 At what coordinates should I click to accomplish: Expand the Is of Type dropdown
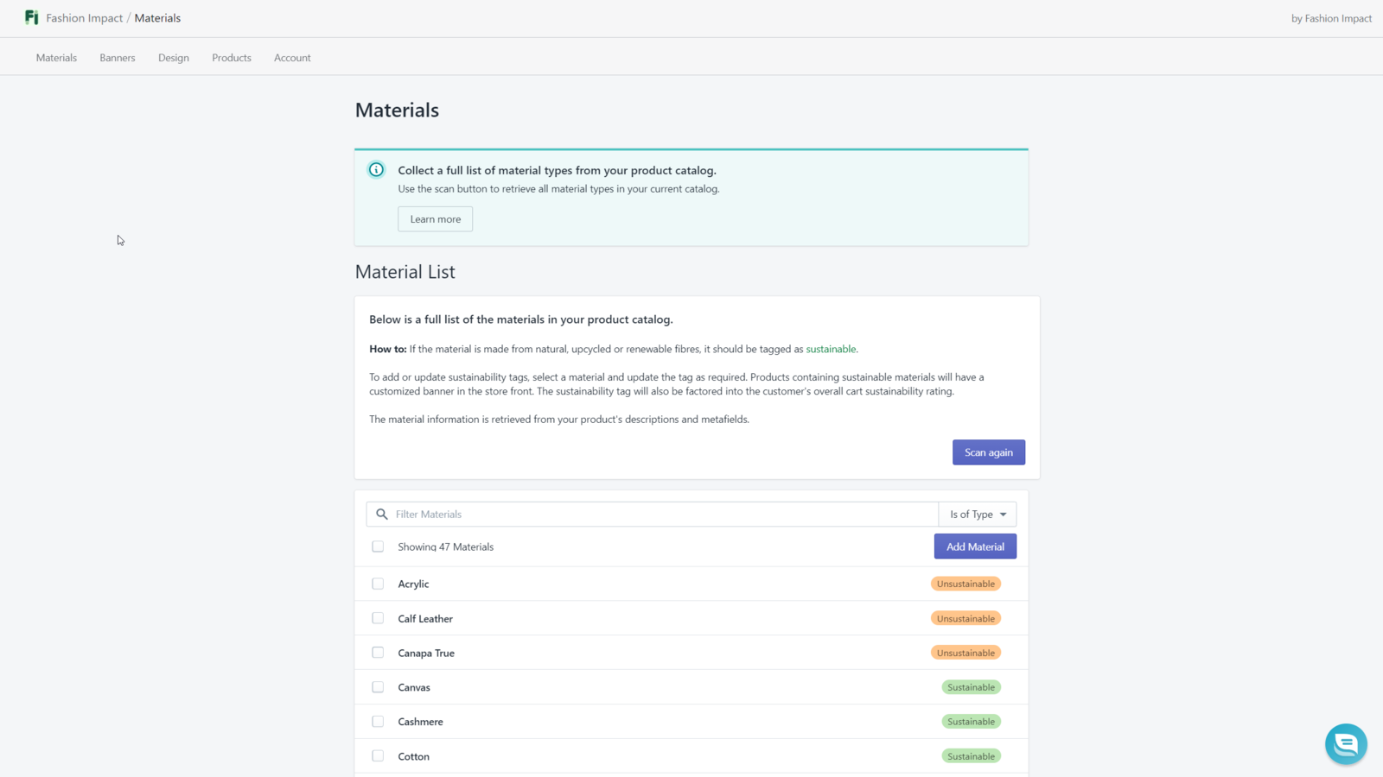[x=978, y=515]
